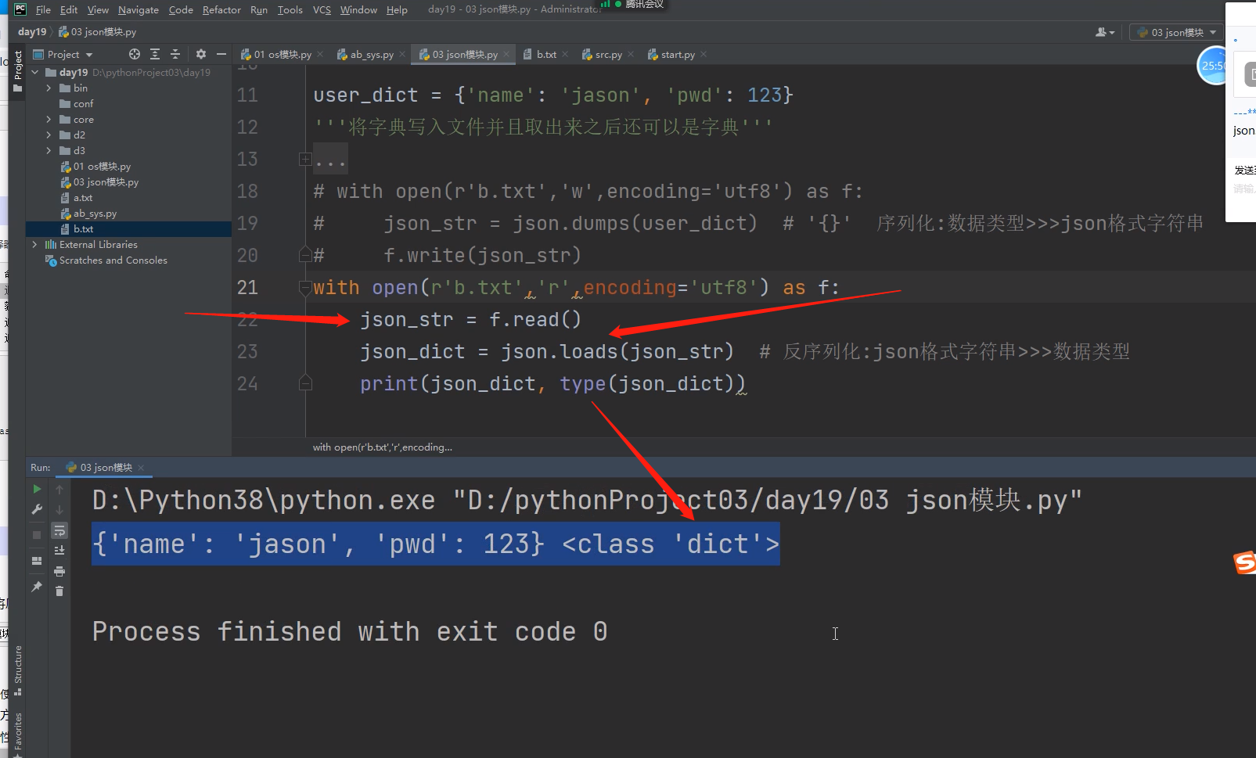This screenshot has width=1256, height=758.
Task: Open the Navigate menu
Action: pos(139,9)
